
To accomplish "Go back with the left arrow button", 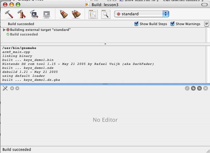I will click(12, 88).
